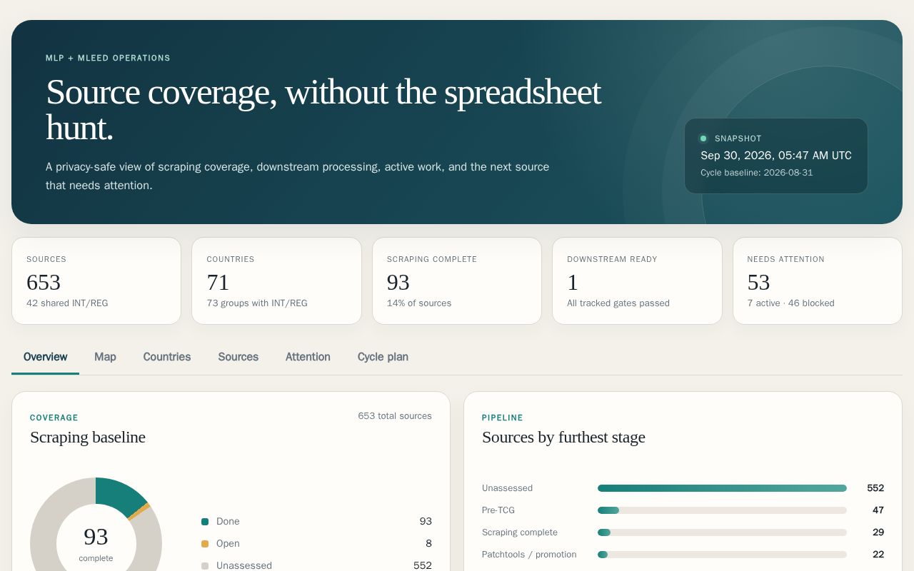Click the SNAPSHOT label
Screen dimensions: 914x571
click(738, 139)
